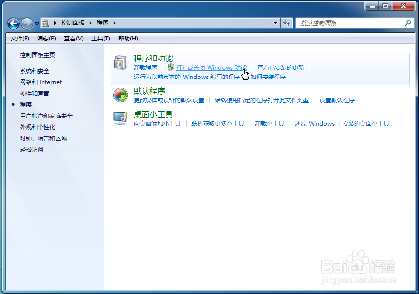This screenshot has width=419, height=294.
Task: Click 还原 Windows 上安装的桌面小工具 link
Action: (x=342, y=124)
